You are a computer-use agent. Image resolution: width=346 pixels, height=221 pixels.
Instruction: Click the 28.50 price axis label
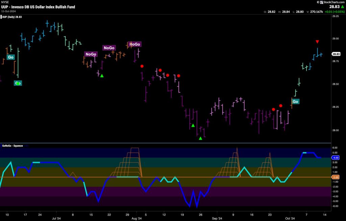[x=336, y=84]
